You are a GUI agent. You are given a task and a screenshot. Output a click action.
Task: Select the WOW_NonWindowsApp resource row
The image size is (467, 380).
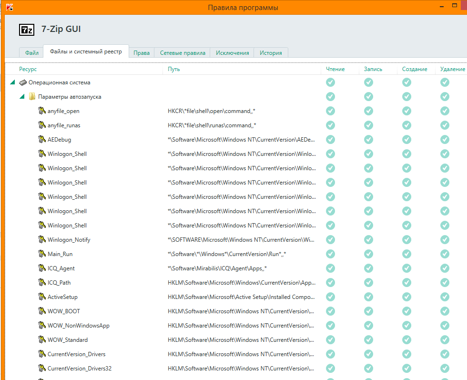[235, 326]
